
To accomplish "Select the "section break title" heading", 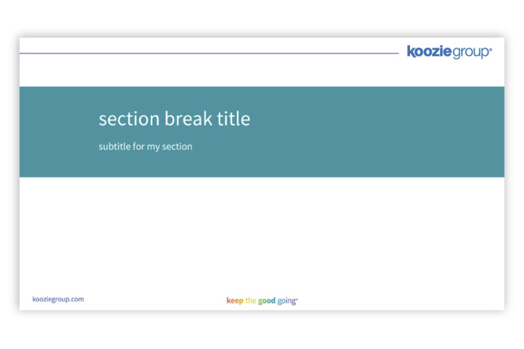I will (x=174, y=119).
